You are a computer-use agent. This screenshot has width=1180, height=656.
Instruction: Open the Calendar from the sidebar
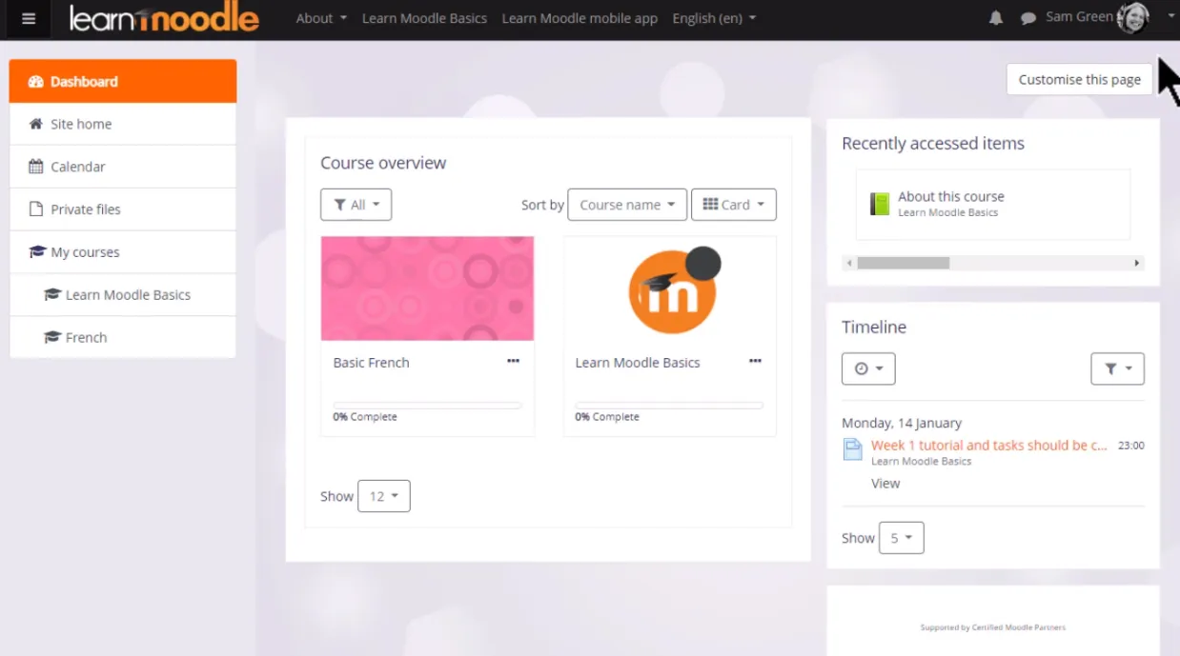coord(76,166)
